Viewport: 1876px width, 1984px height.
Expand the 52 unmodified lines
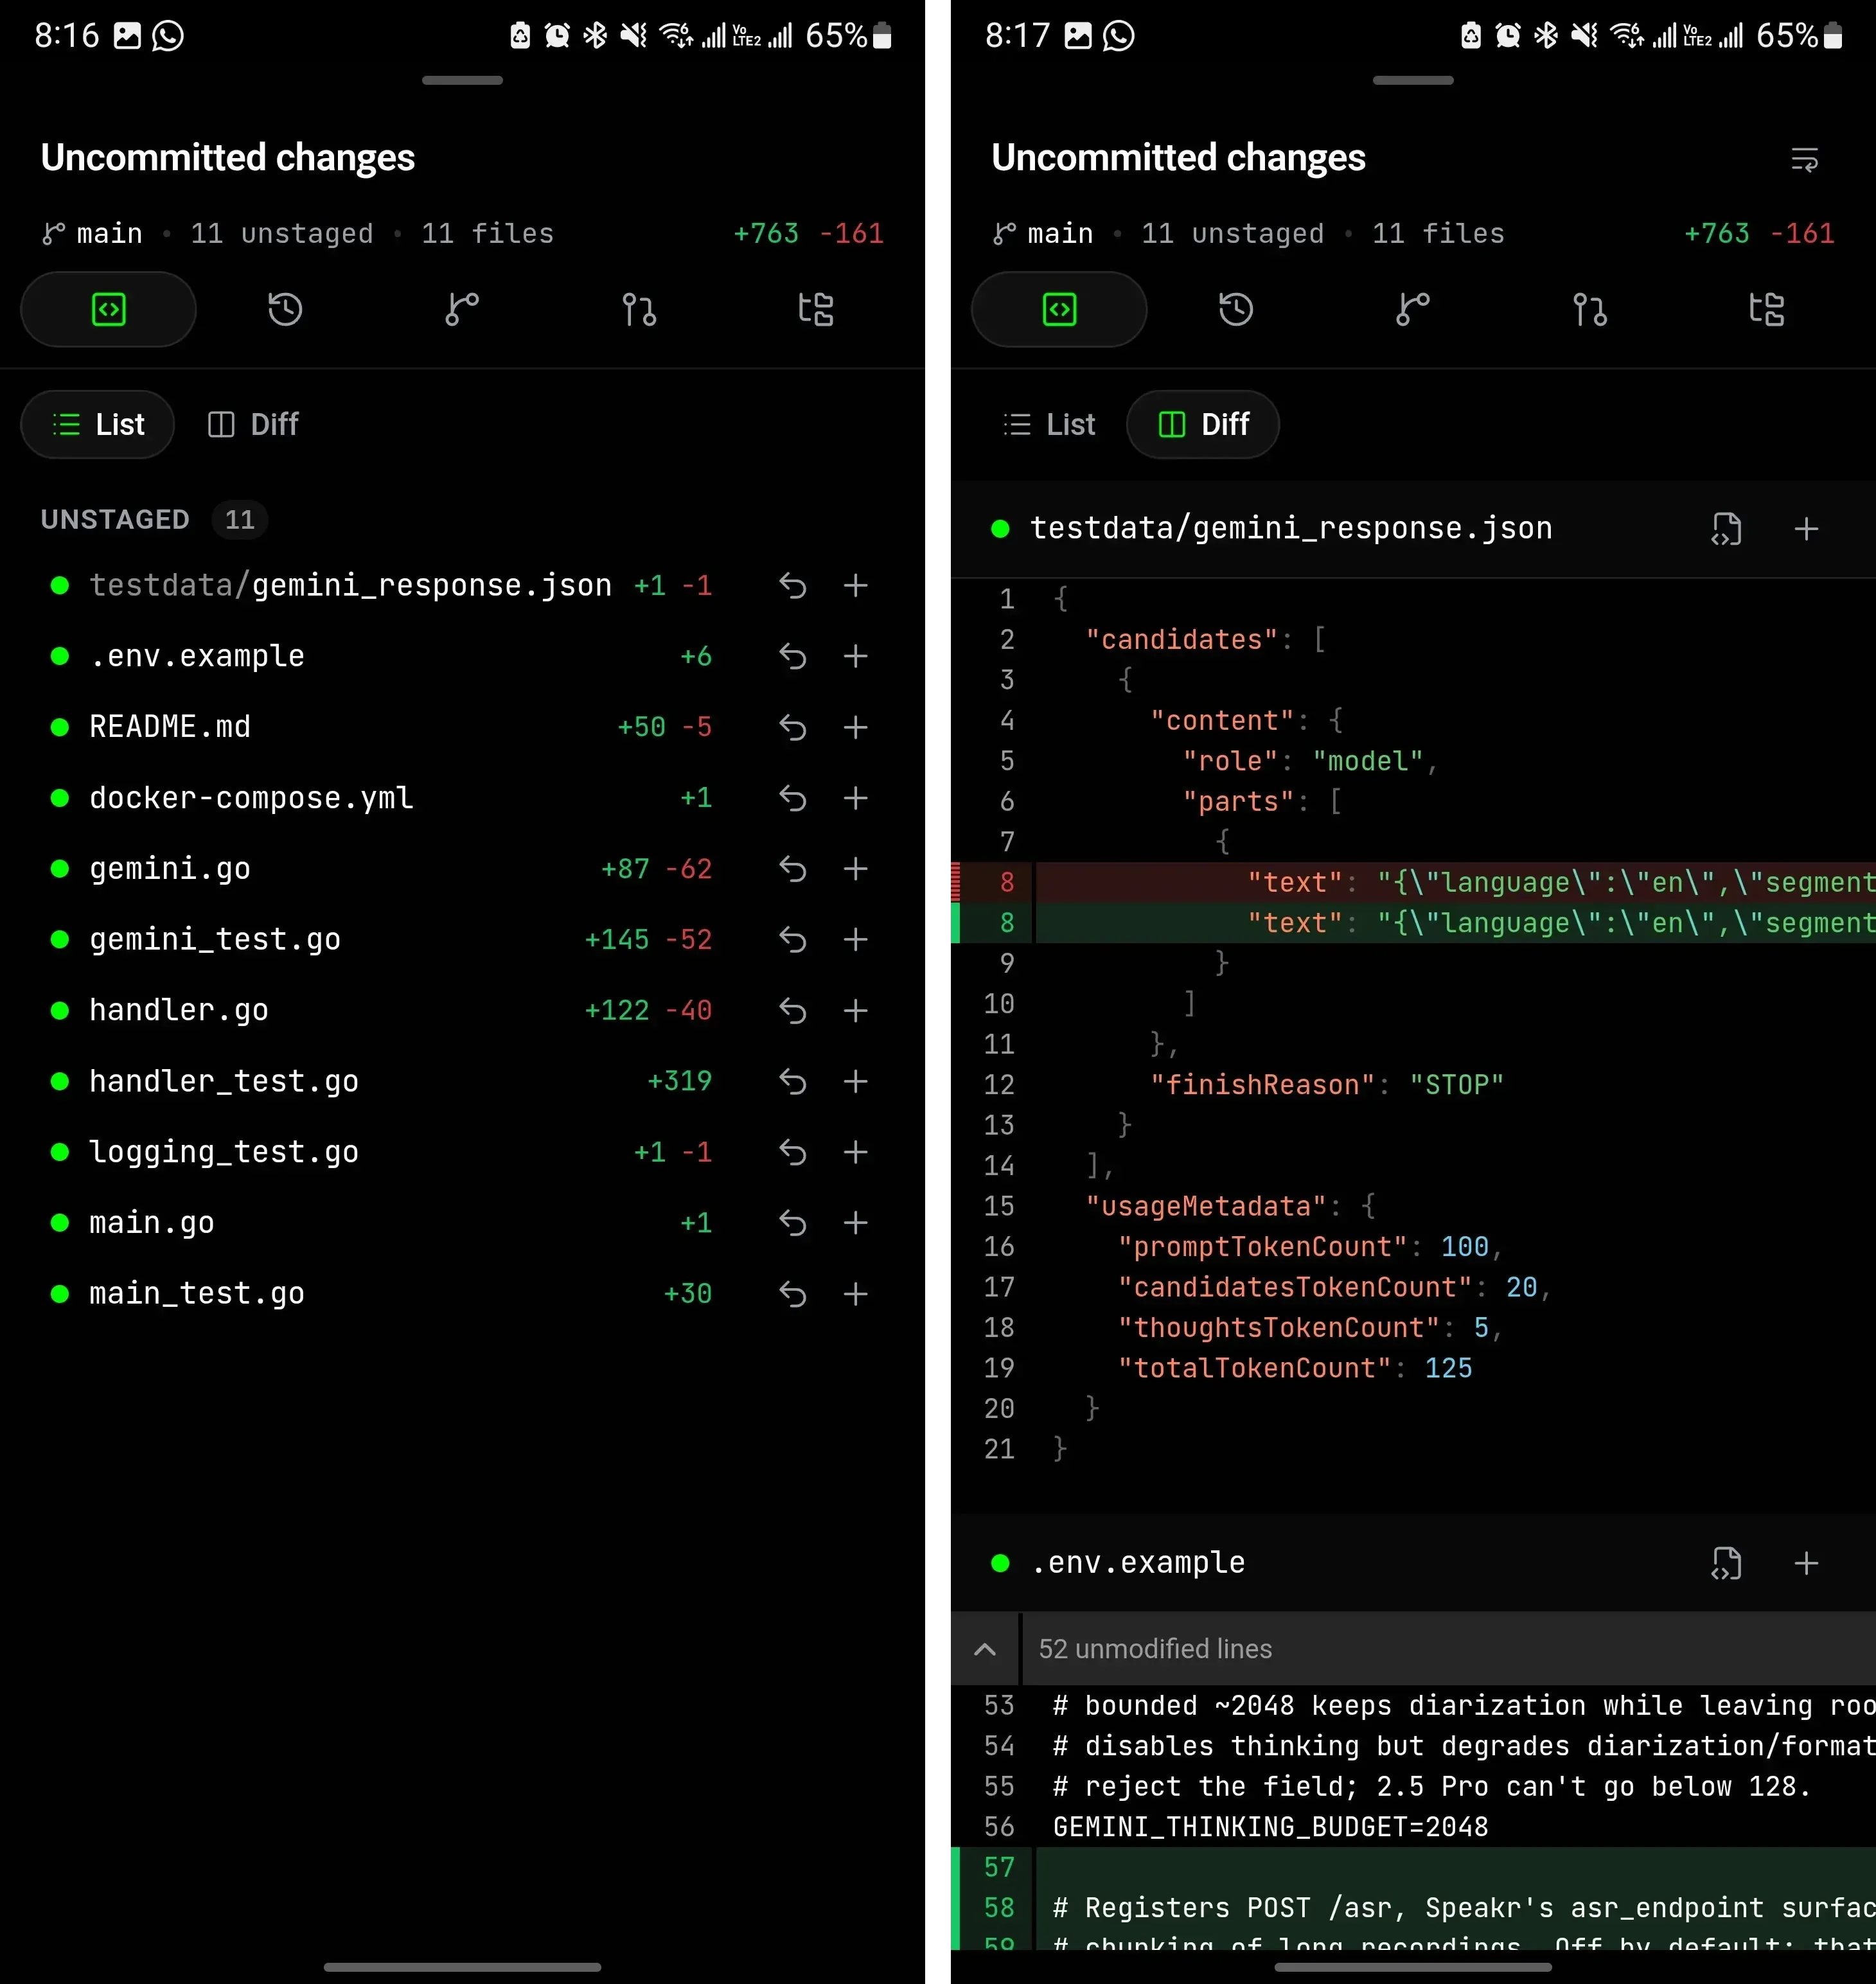(985, 1649)
